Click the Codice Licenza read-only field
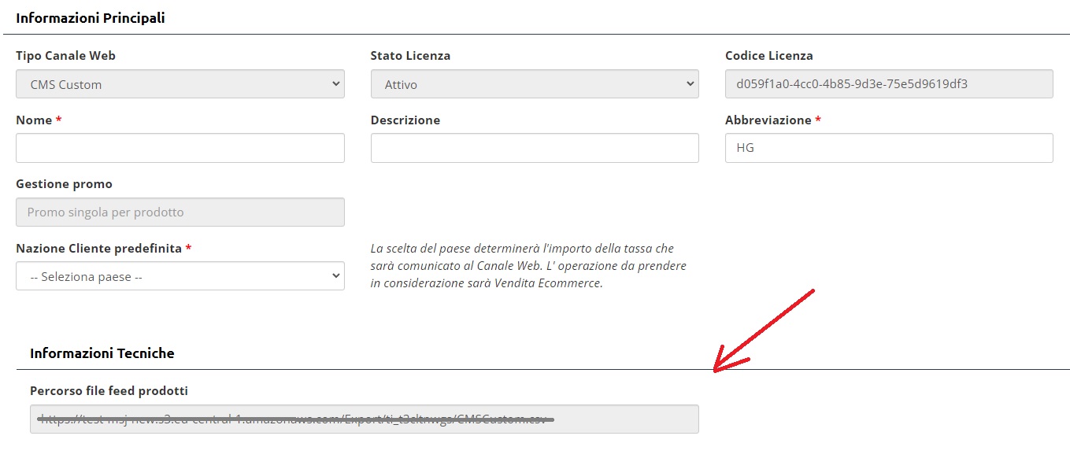Image resolution: width=1070 pixels, height=458 pixels. coord(889,84)
